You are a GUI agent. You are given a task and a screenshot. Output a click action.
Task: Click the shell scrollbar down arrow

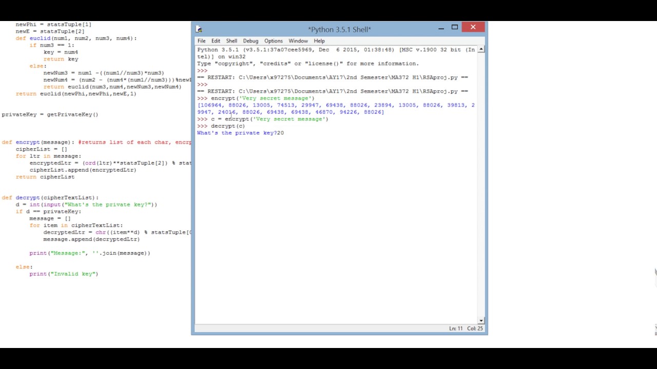[x=481, y=320]
